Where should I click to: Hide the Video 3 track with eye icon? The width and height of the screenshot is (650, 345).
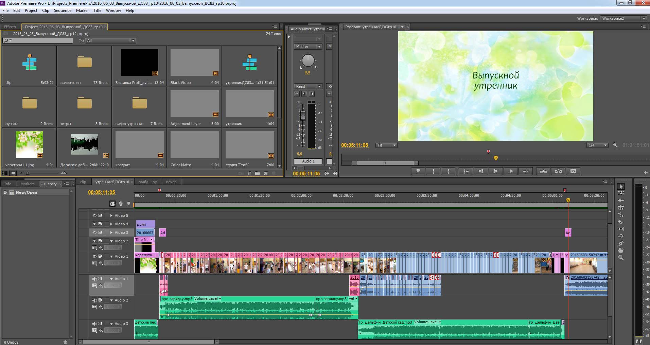[x=94, y=232]
